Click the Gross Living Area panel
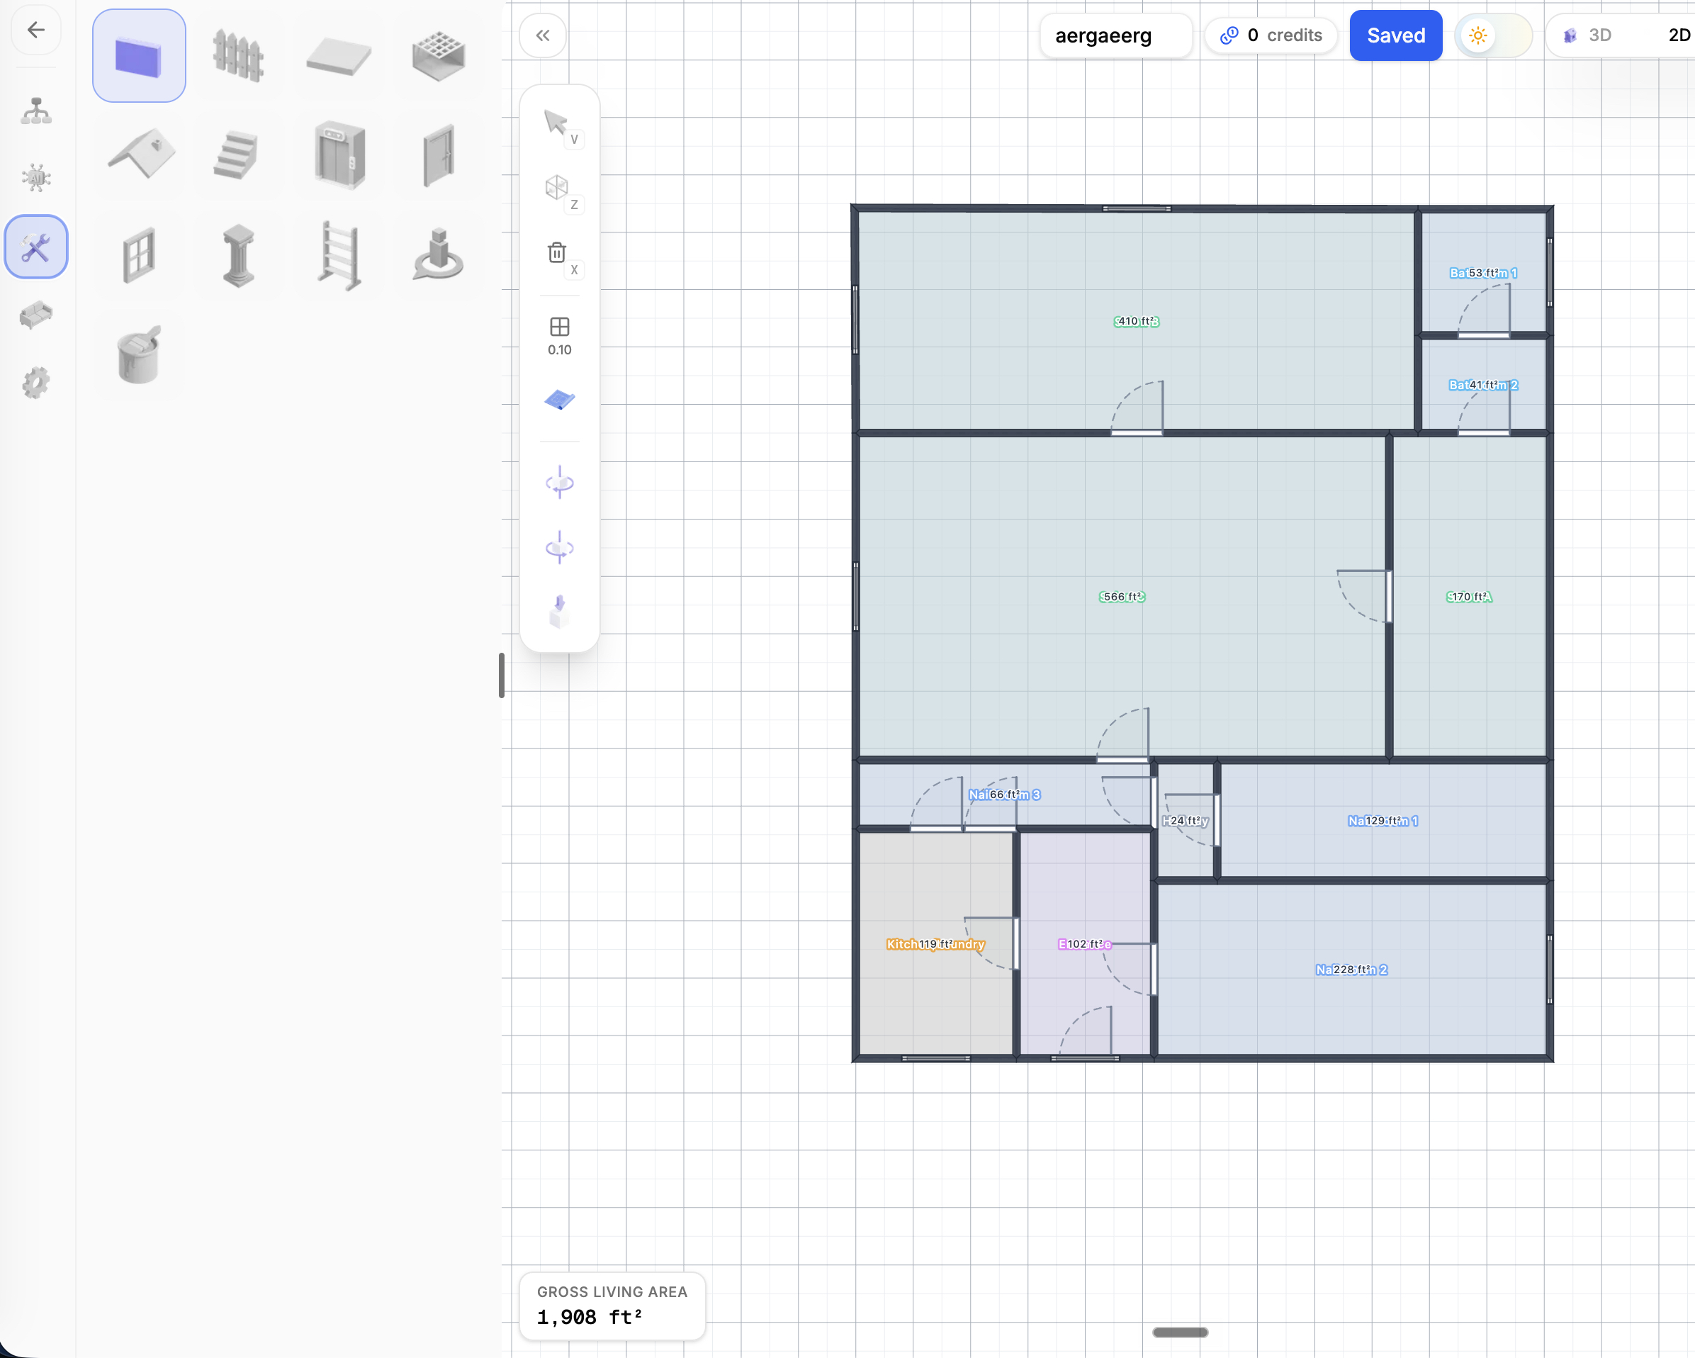The image size is (1695, 1358). click(612, 1306)
